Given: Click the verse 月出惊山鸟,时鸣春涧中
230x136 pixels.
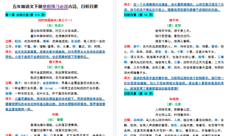Looking at the screenshot, I should point(173,115).
